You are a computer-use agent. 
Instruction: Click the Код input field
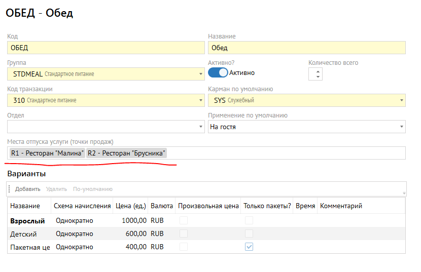click(x=105, y=48)
